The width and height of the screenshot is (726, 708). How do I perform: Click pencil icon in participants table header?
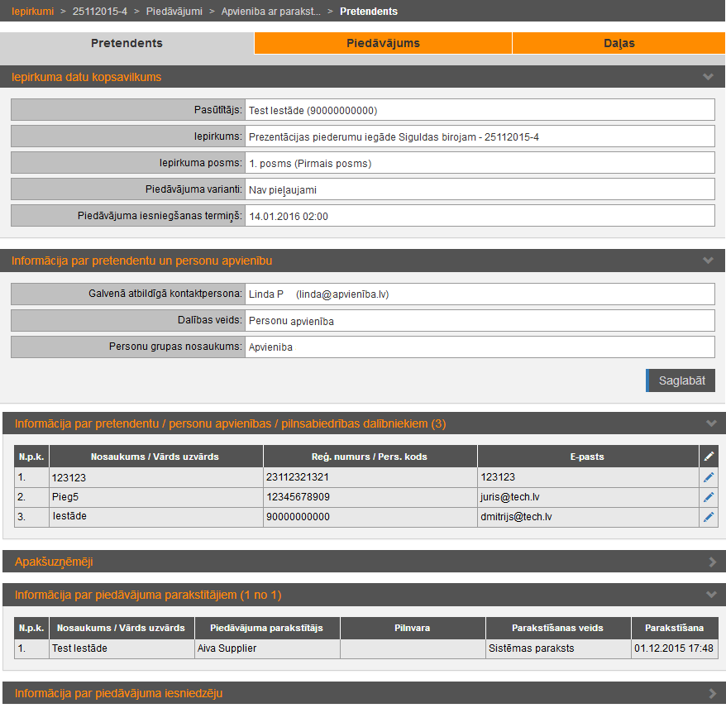[708, 457]
